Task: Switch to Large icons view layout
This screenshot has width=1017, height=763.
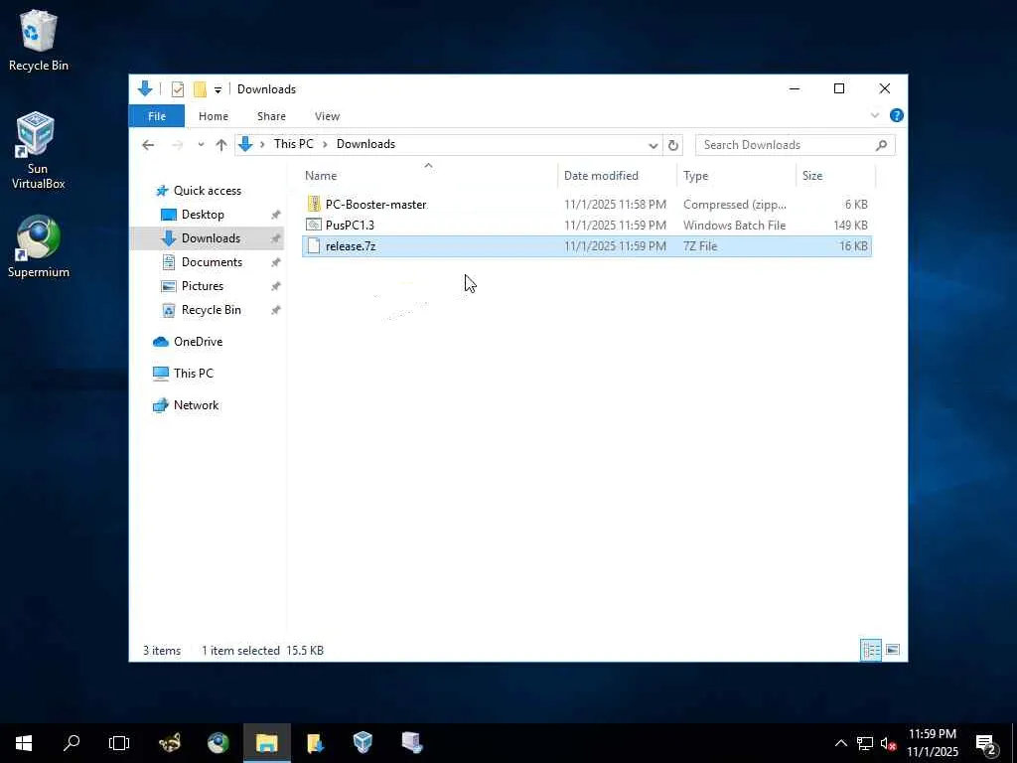Action: point(893,650)
